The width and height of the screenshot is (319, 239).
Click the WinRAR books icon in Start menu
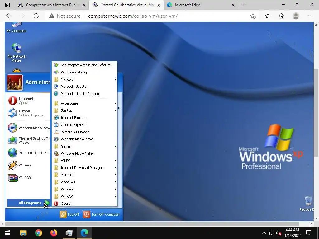click(12, 178)
